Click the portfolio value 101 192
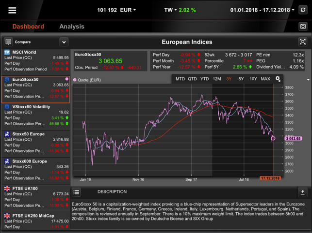312x233 pixels. tap(107, 10)
